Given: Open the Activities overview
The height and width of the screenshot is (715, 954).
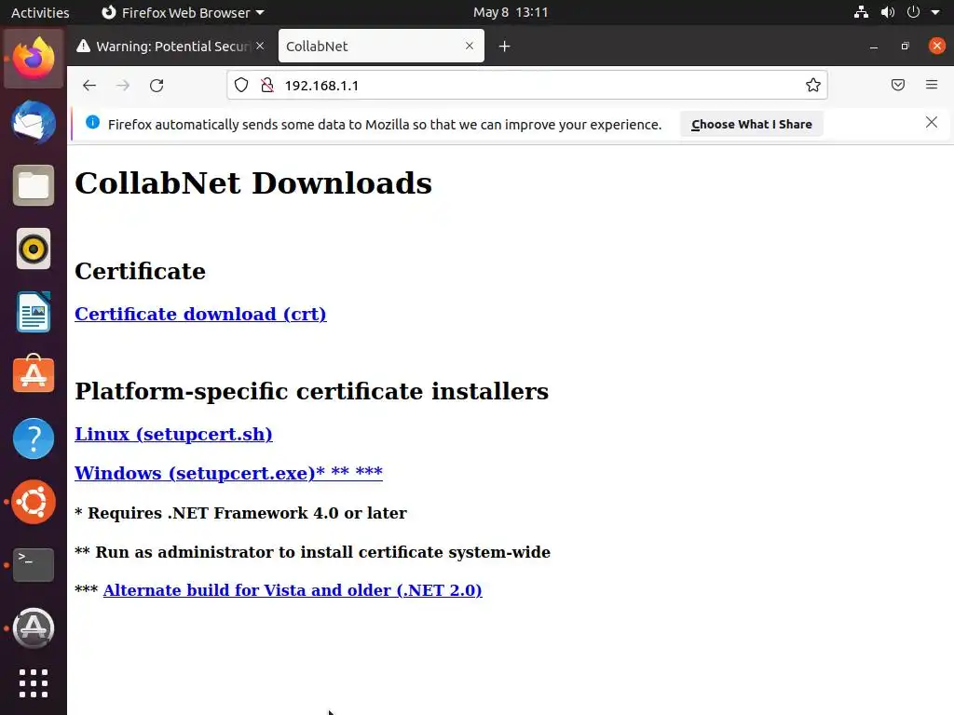Looking at the screenshot, I should (40, 12).
